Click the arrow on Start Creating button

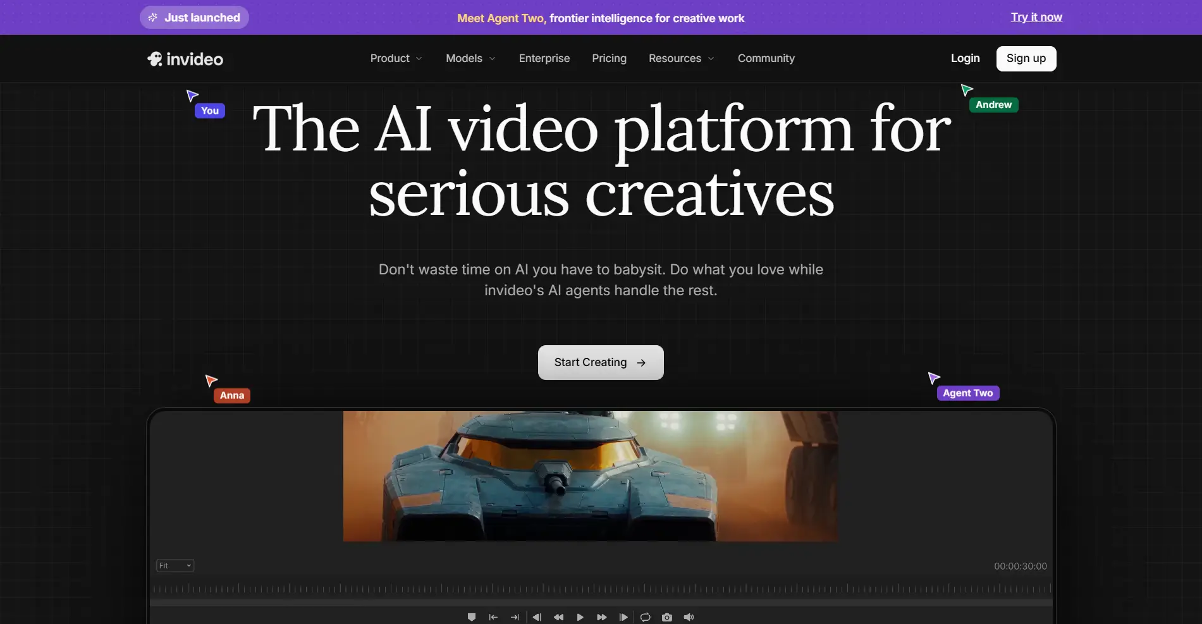click(641, 363)
